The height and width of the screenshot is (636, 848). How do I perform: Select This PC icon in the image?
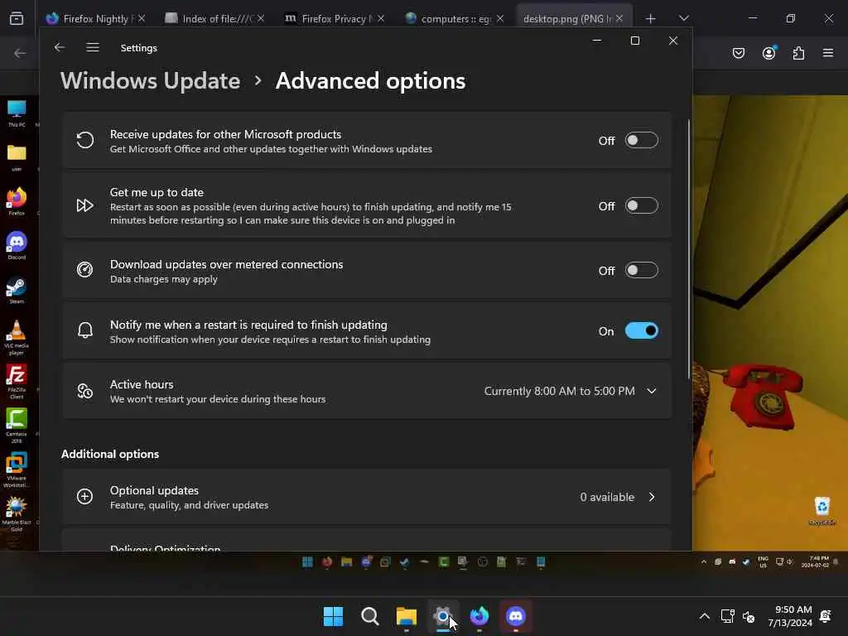coord(17,113)
